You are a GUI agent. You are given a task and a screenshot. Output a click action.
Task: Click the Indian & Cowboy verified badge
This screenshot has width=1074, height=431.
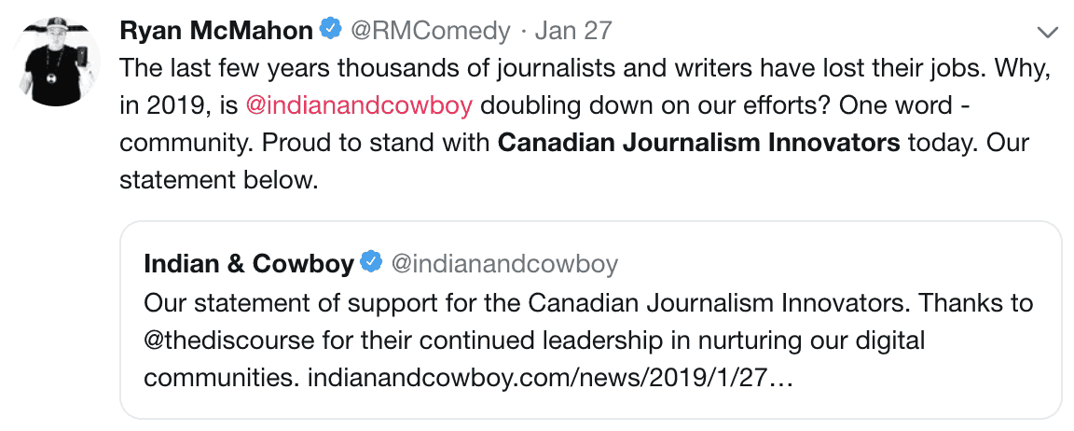click(x=371, y=264)
